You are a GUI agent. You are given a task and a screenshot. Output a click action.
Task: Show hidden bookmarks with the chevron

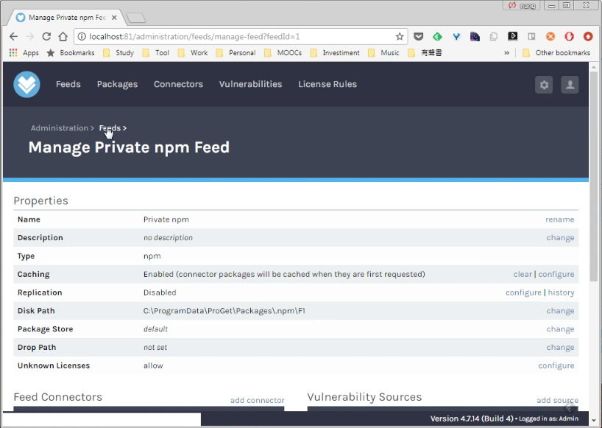(x=507, y=52)
